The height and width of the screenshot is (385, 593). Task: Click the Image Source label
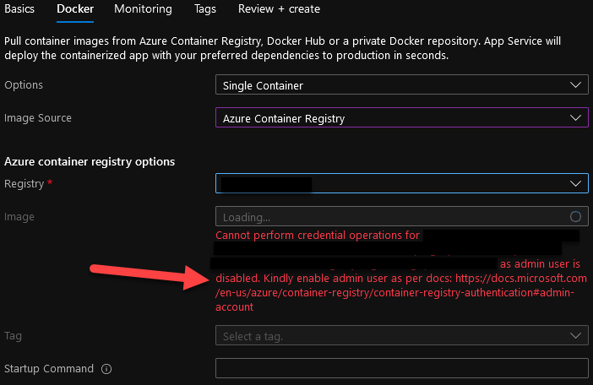click(38, 118)
